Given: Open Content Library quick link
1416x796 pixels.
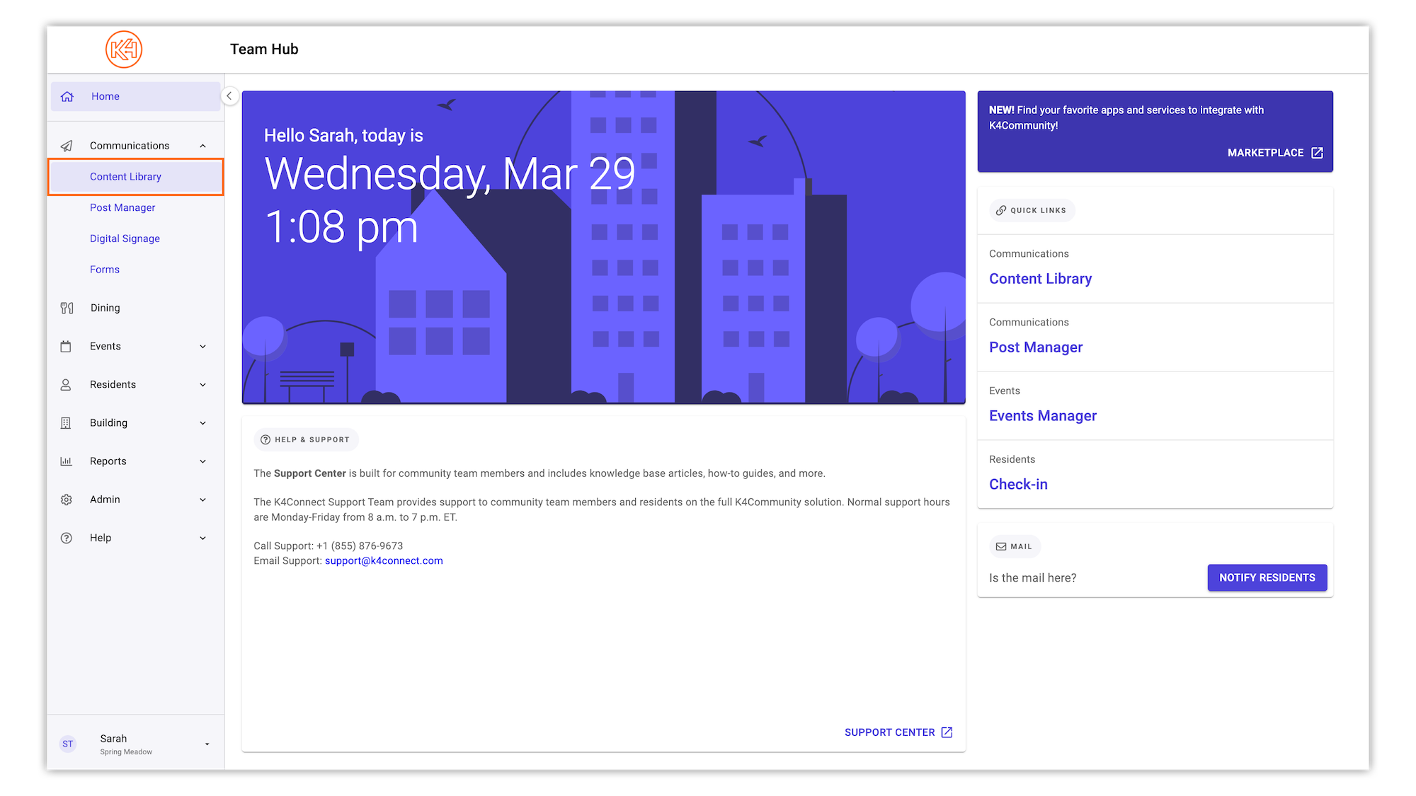Looking at the screenshot, I should click(x=1040, y=279).
